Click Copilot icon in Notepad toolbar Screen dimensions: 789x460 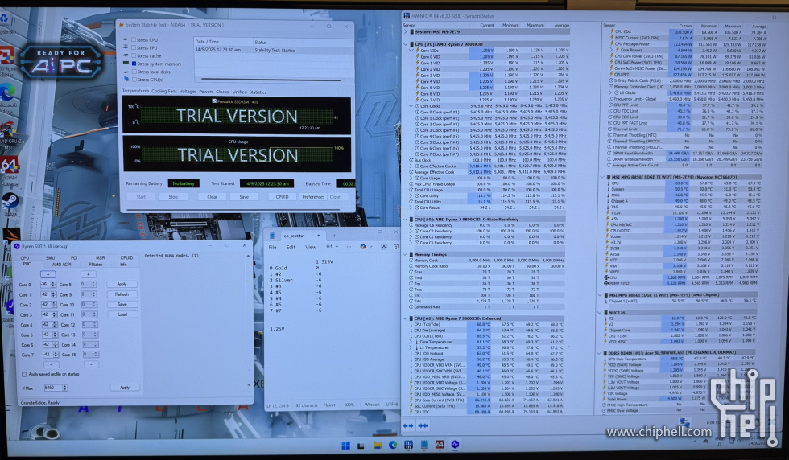[363, 246]
